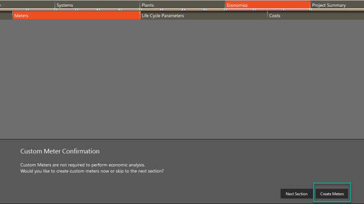Viewport: 364px width, 204px height.
Task: Click the empty gray workspace area
Action: point(182,79)
